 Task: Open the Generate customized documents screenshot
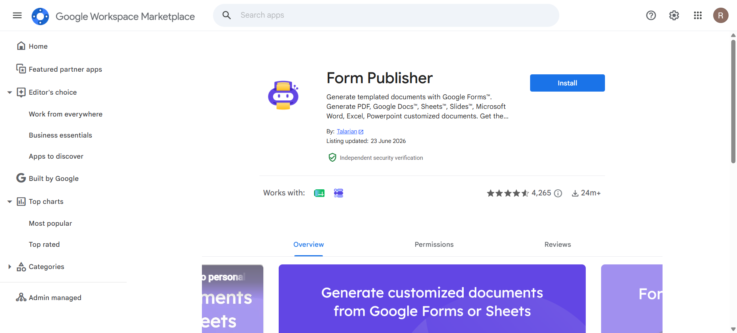point(432,299)
